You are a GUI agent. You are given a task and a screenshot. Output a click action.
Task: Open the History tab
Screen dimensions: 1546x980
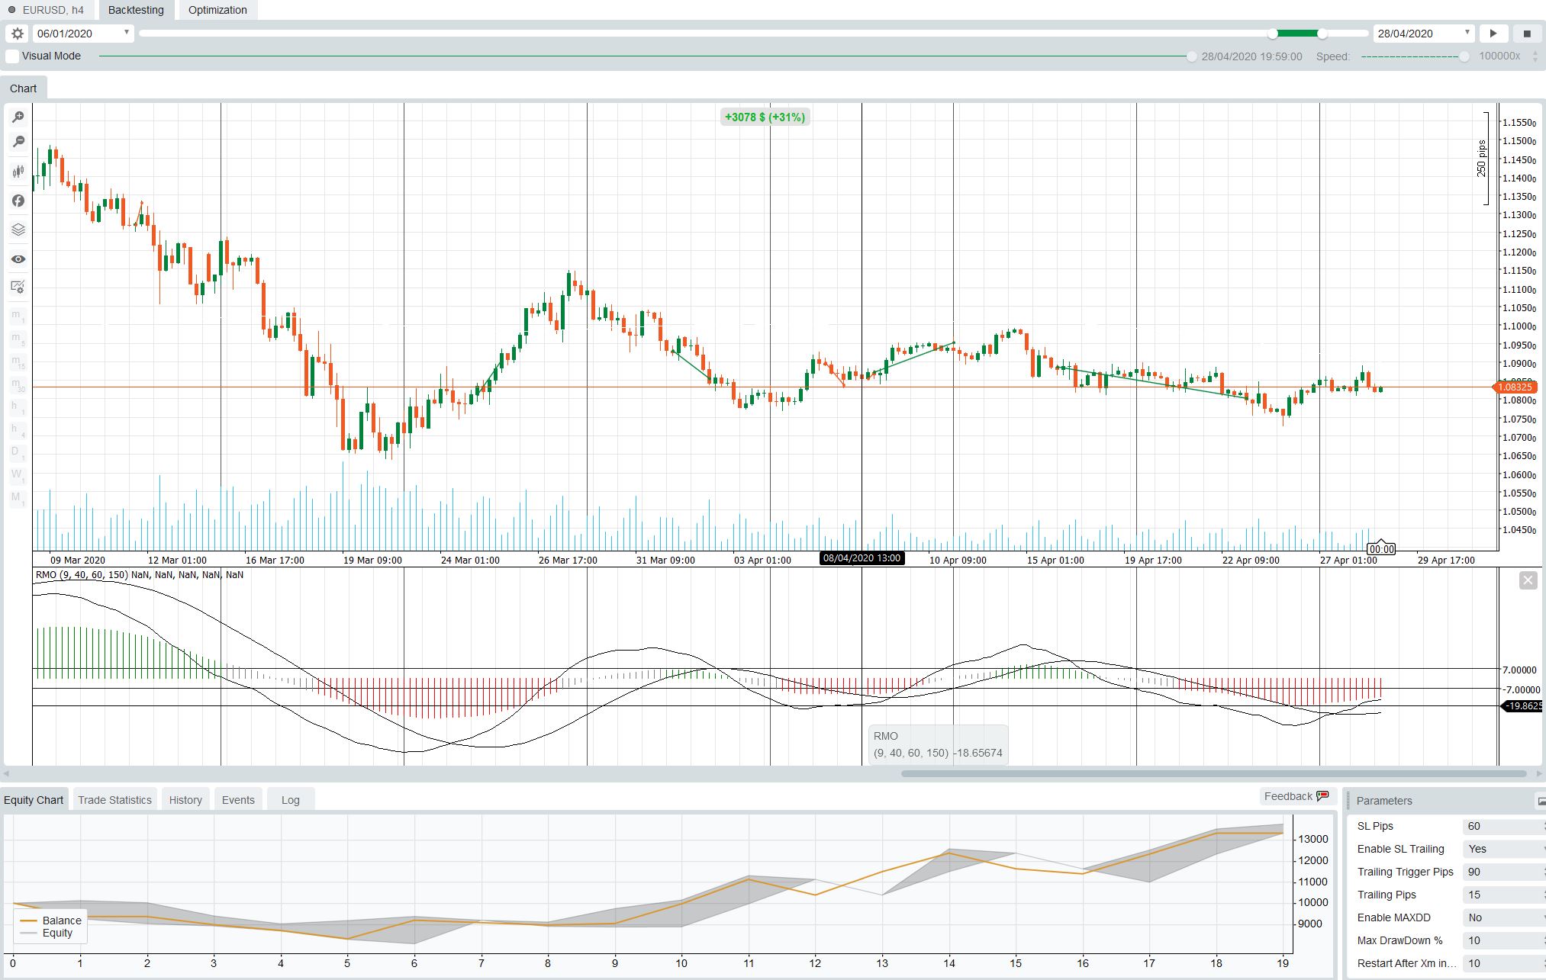[x=185, y=800]
